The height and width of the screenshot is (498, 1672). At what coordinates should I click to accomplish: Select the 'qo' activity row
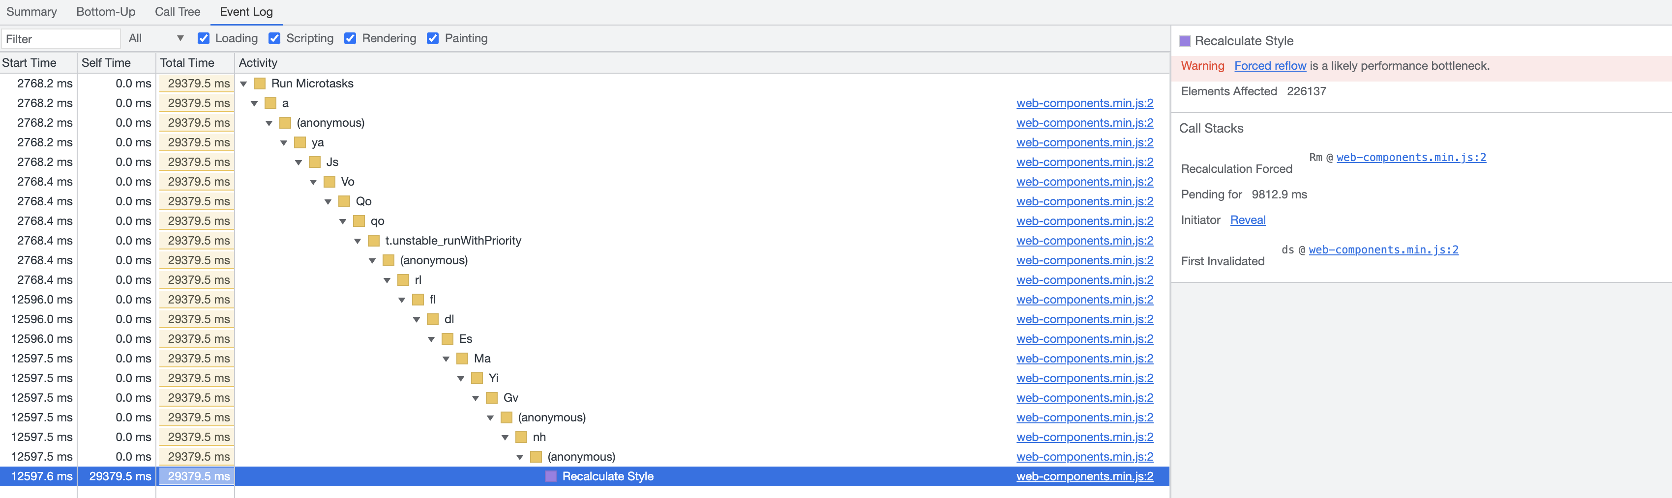coord(584,221)
